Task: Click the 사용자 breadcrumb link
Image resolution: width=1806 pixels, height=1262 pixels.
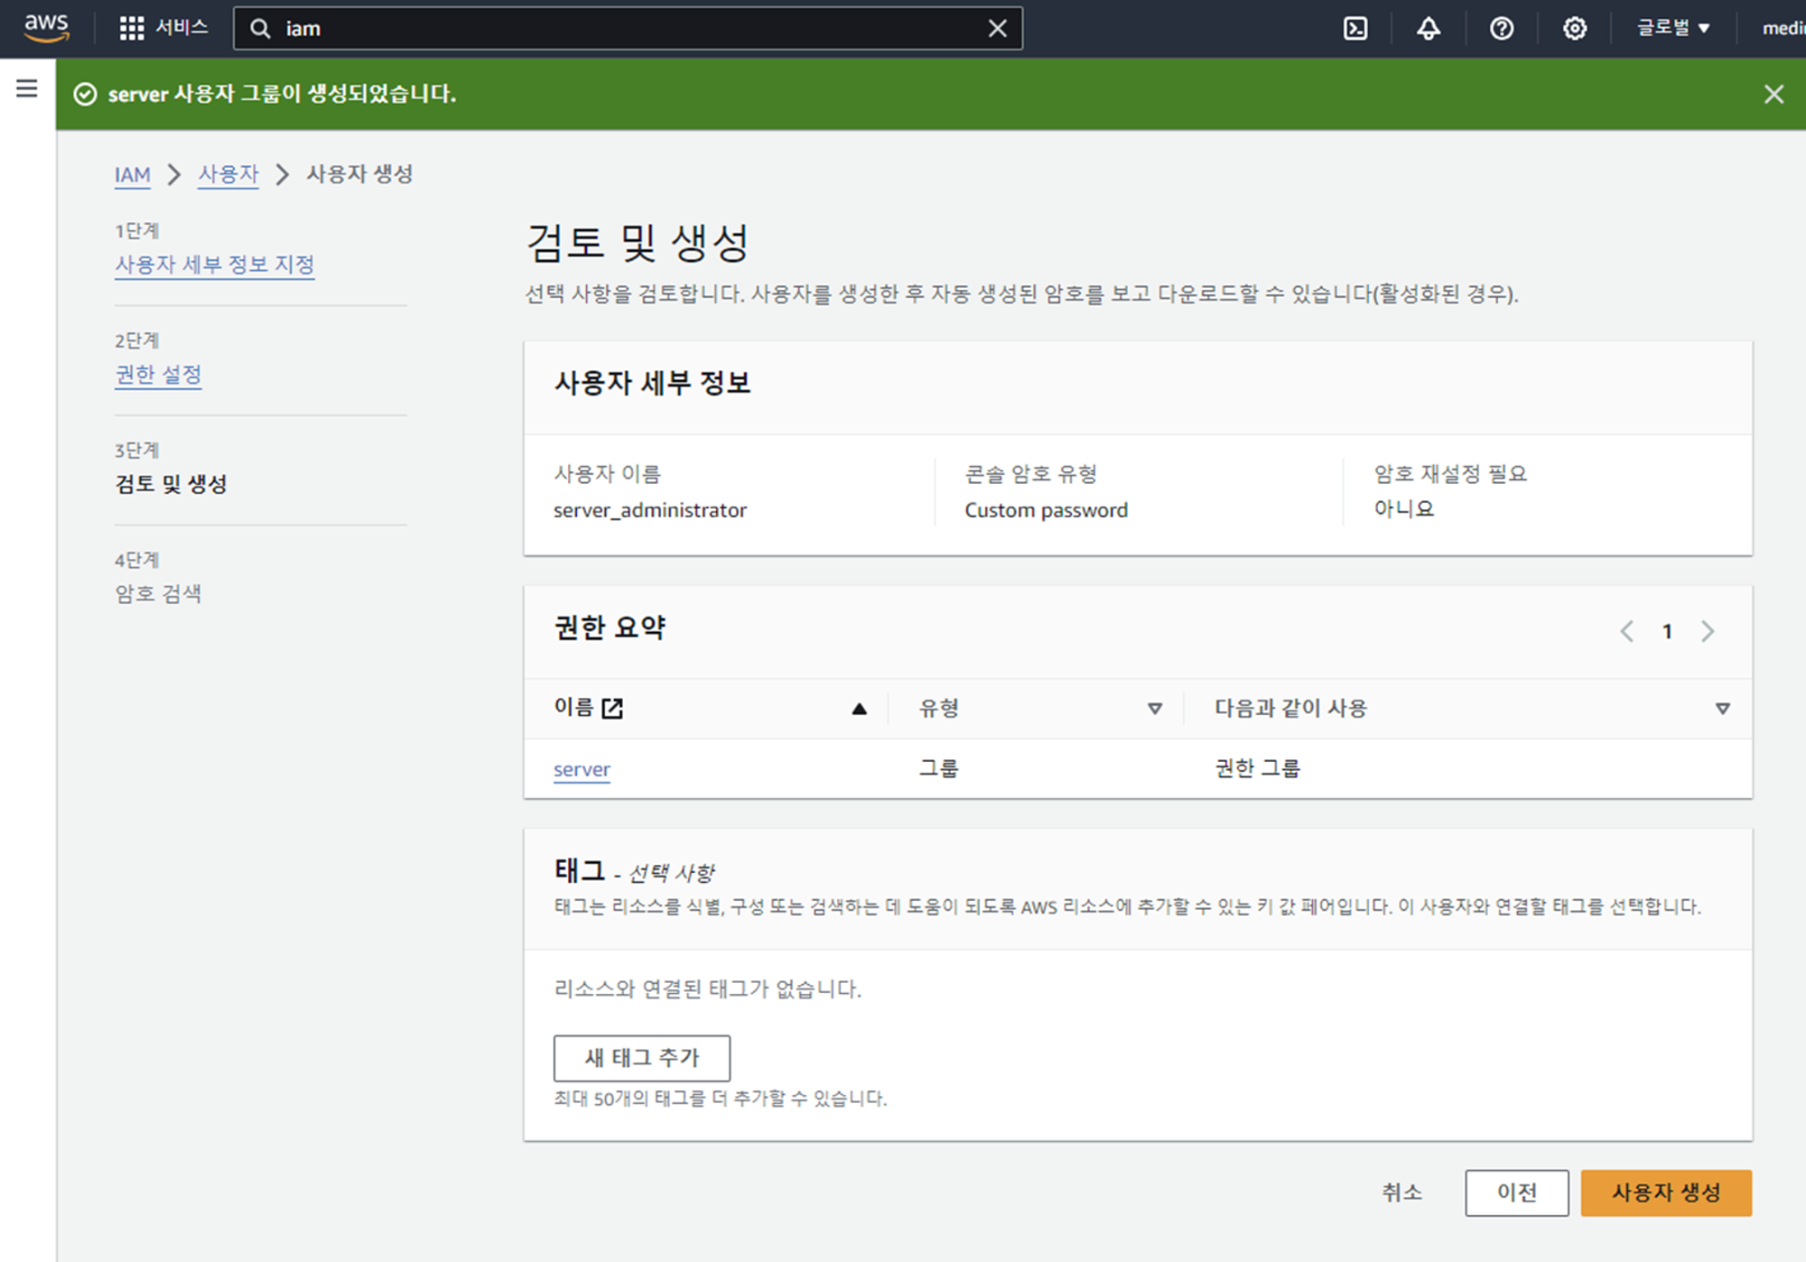Action: pos(228,174)
